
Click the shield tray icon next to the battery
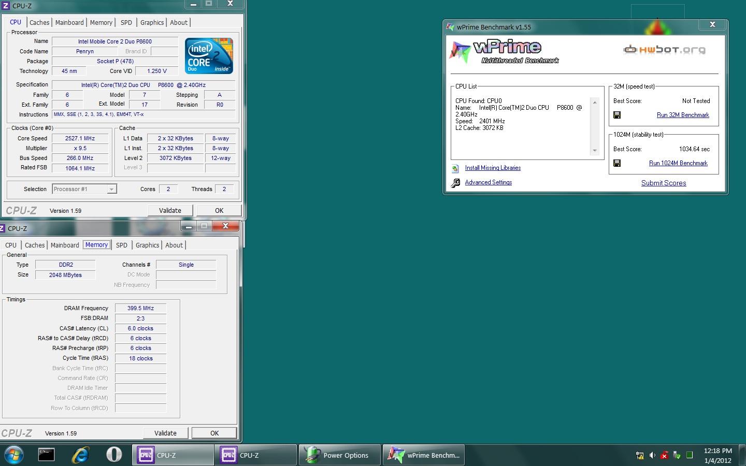pos(677,456)
